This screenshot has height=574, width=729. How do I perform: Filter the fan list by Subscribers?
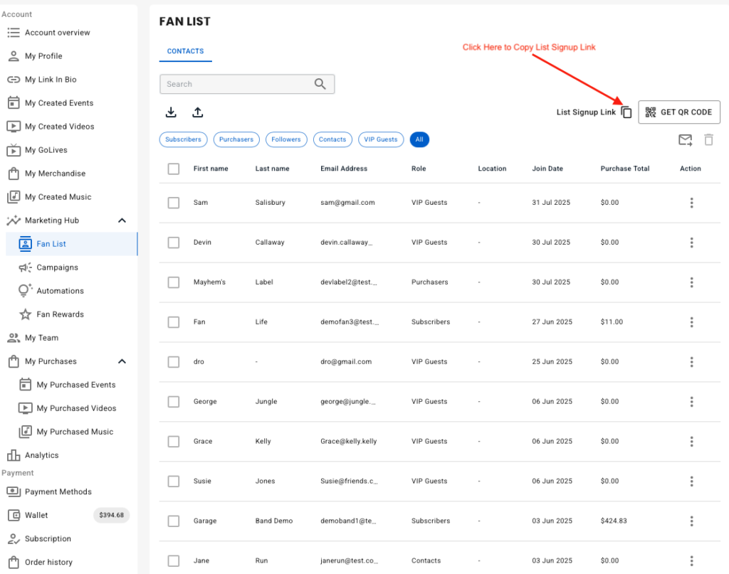point(183,139)
